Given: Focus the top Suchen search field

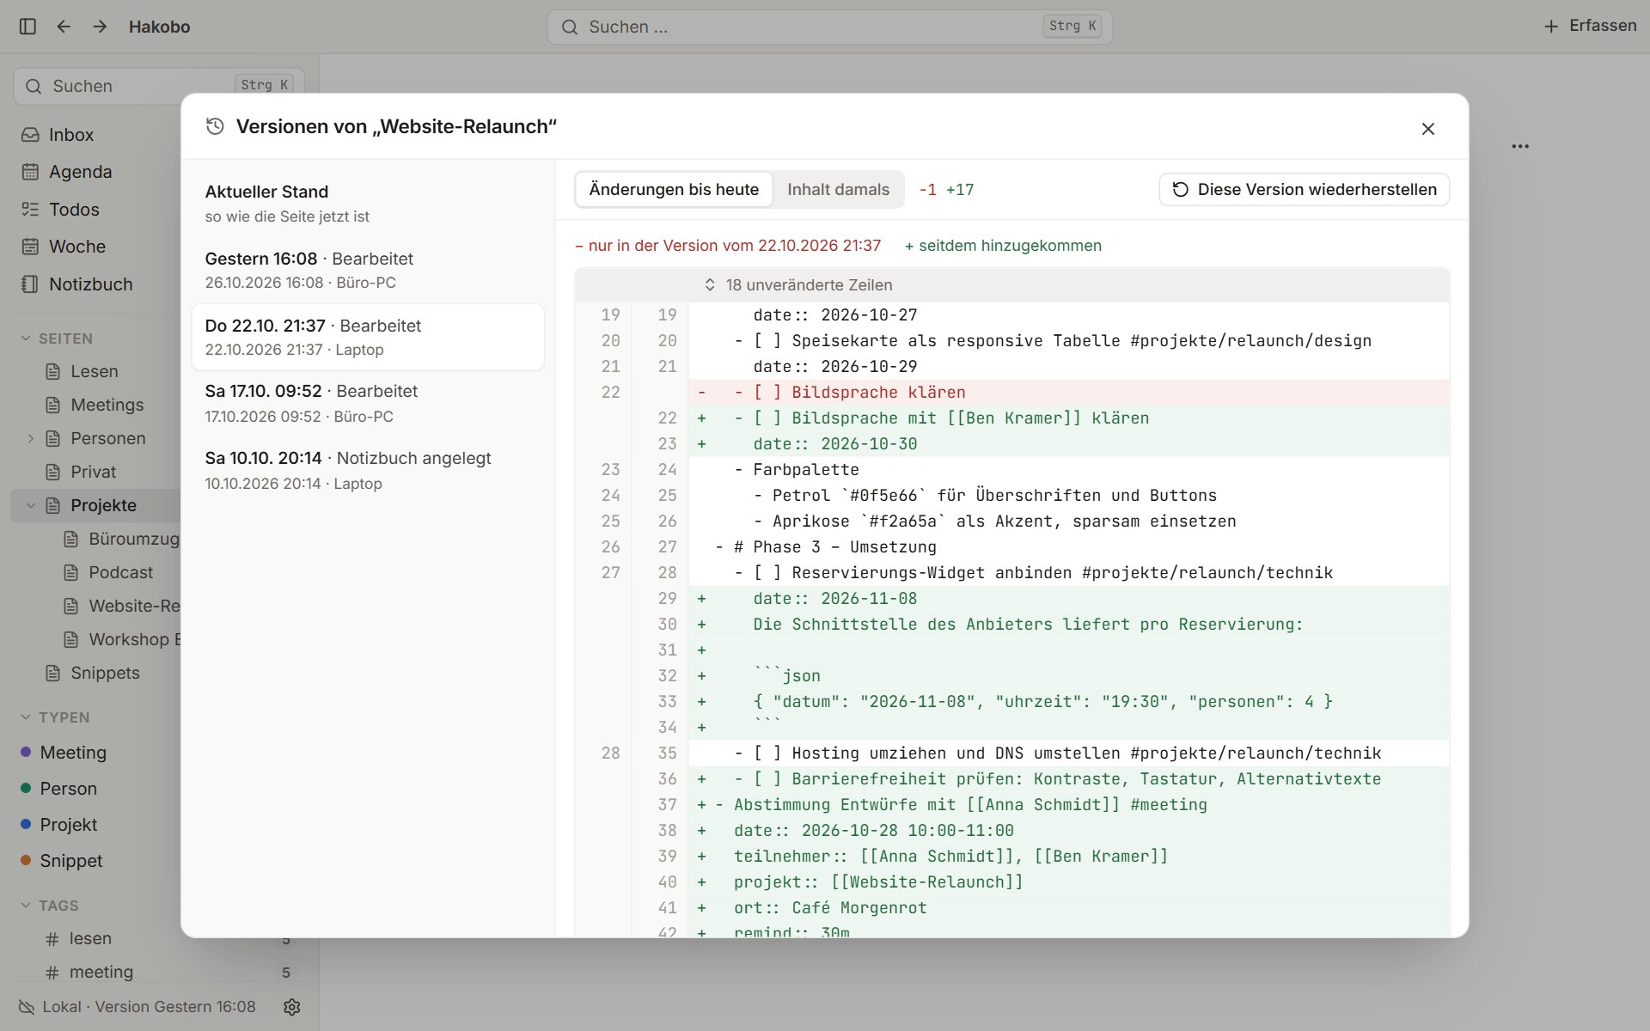Looking at the screenshot, I should [x=829, y=27].
